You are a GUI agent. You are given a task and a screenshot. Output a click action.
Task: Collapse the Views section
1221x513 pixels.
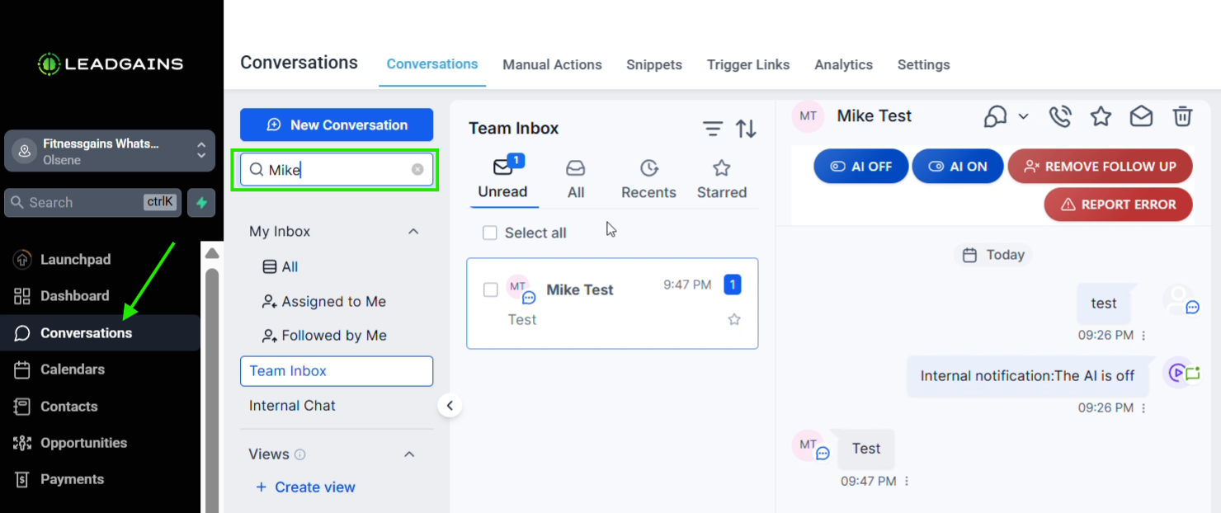click(409, 454)
